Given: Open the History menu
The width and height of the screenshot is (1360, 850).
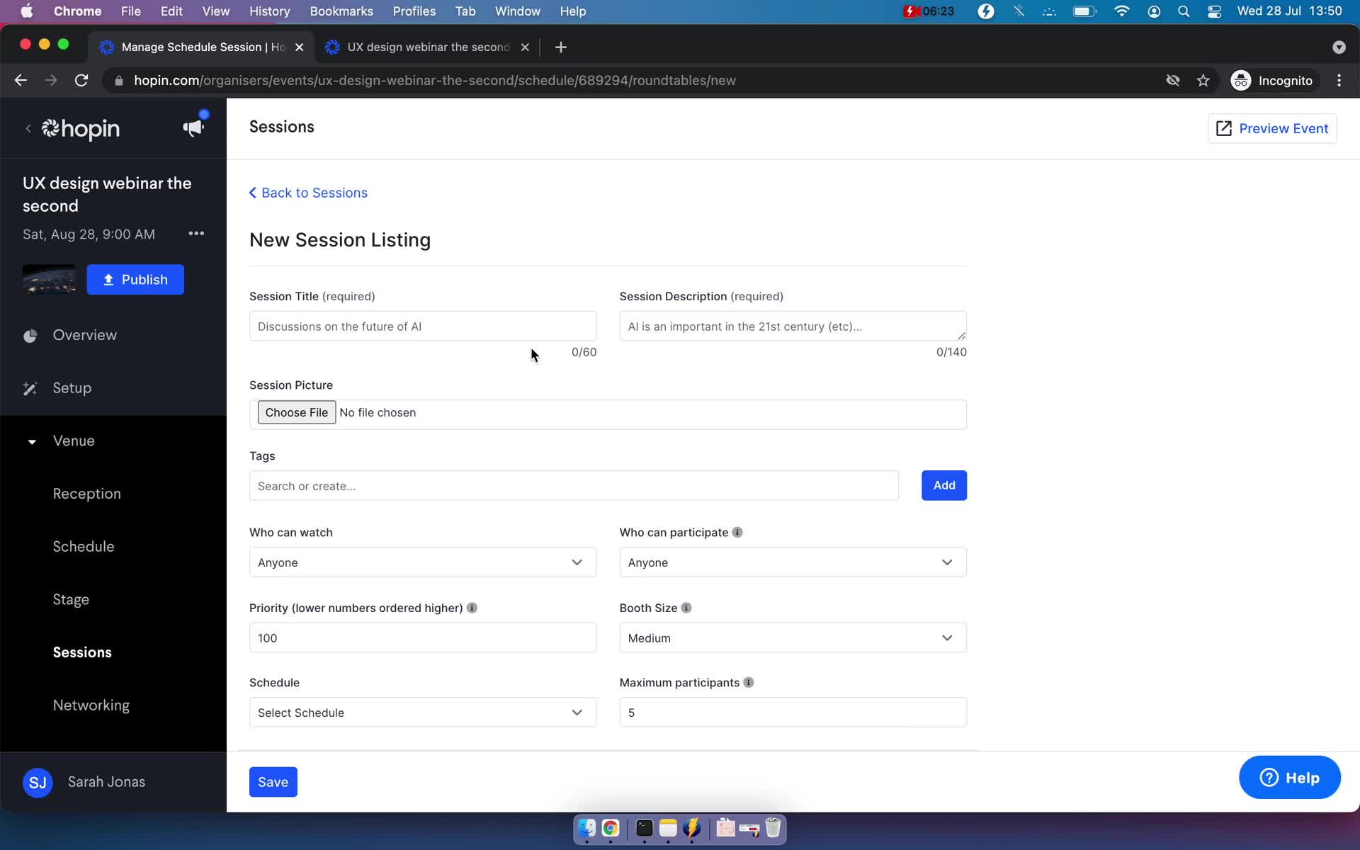Looking at the screenshot, I should 269,11.
